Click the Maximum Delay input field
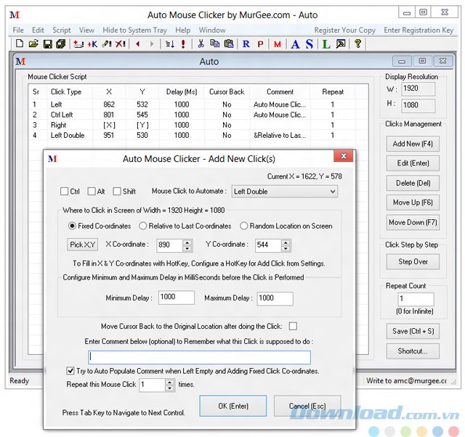The image size is (465, 437). (x=275, y=298)
